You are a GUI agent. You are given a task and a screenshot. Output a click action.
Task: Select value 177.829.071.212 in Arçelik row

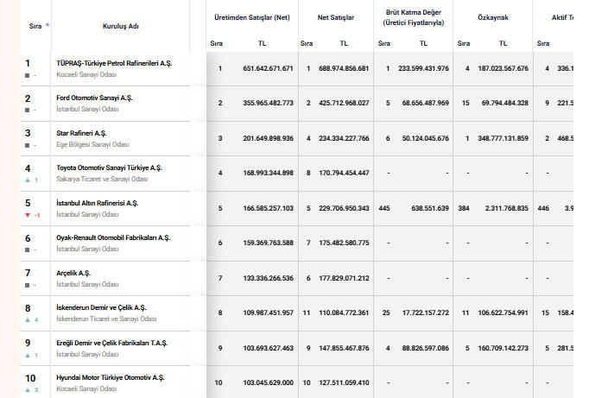[344, 278]
